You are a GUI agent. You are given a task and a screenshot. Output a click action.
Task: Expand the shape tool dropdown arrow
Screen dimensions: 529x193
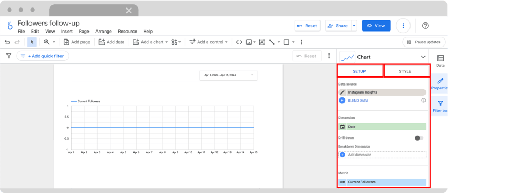point(293,42)
